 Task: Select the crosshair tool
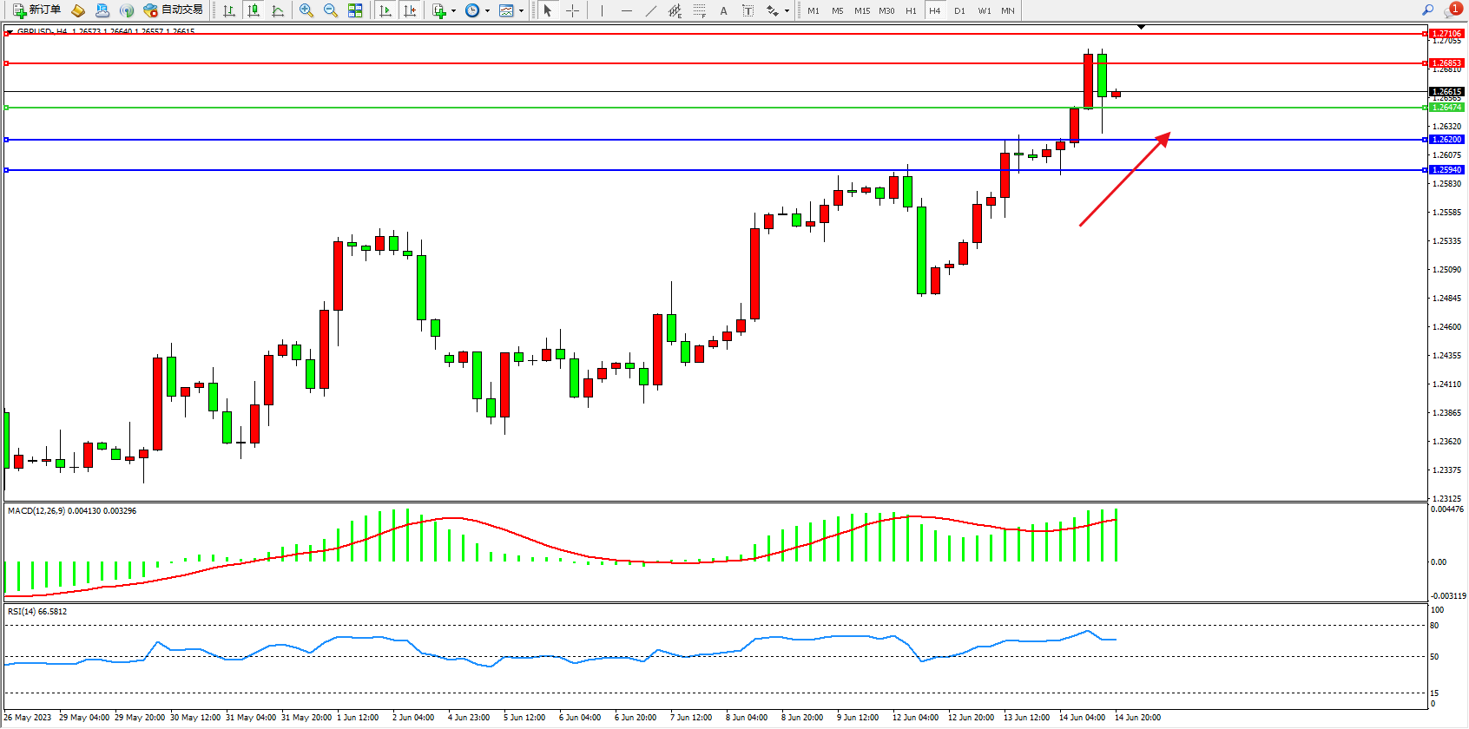(x=573, y=10)
